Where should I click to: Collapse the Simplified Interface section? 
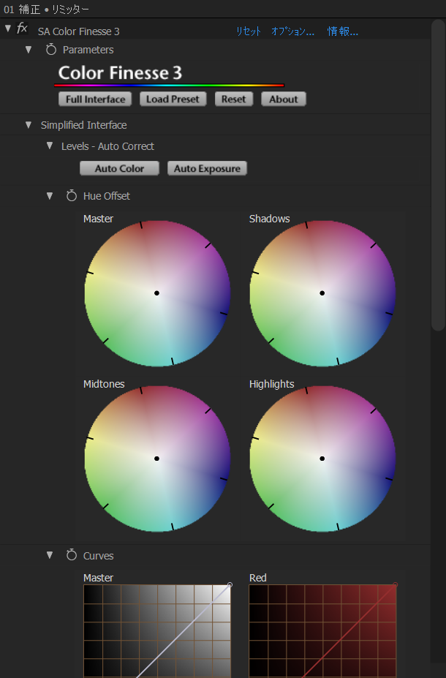[29, 125]
